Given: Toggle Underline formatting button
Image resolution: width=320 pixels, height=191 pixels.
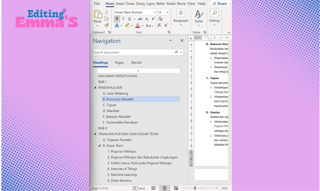Looking at the screenshot, I should pos(129,19).
